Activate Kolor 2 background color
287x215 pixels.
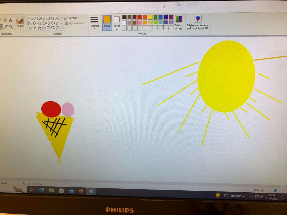pos(117,23)
